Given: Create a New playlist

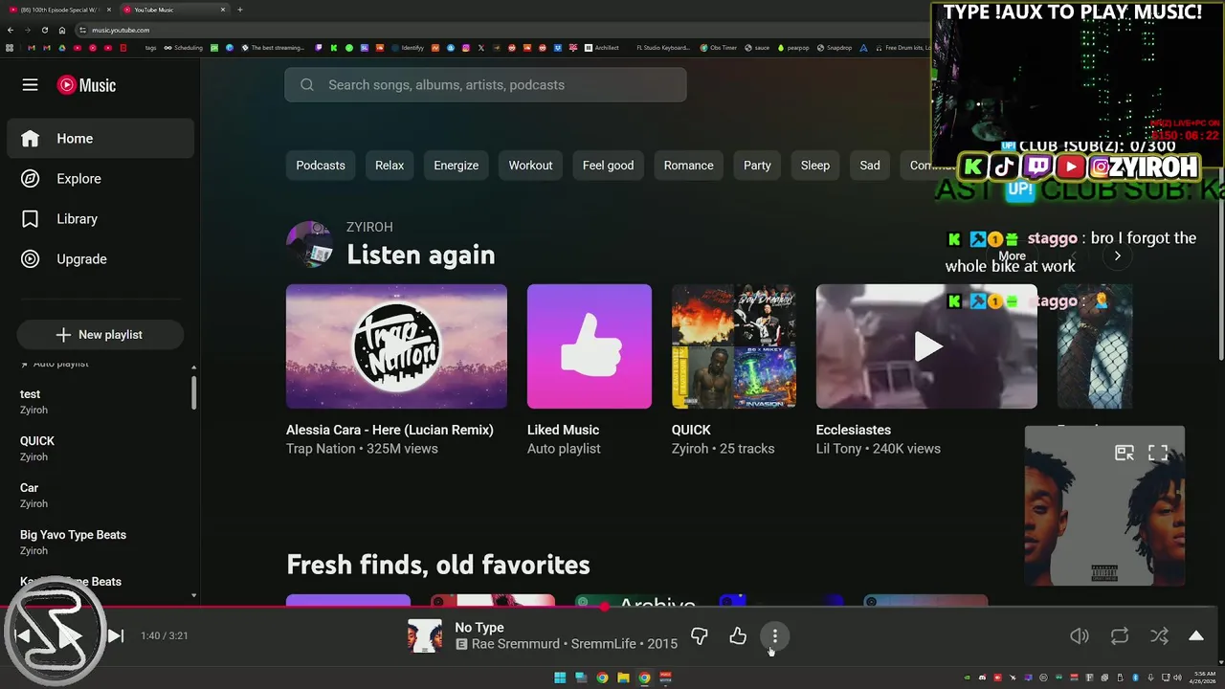Looking at the screenshot, I should [100, 335].
